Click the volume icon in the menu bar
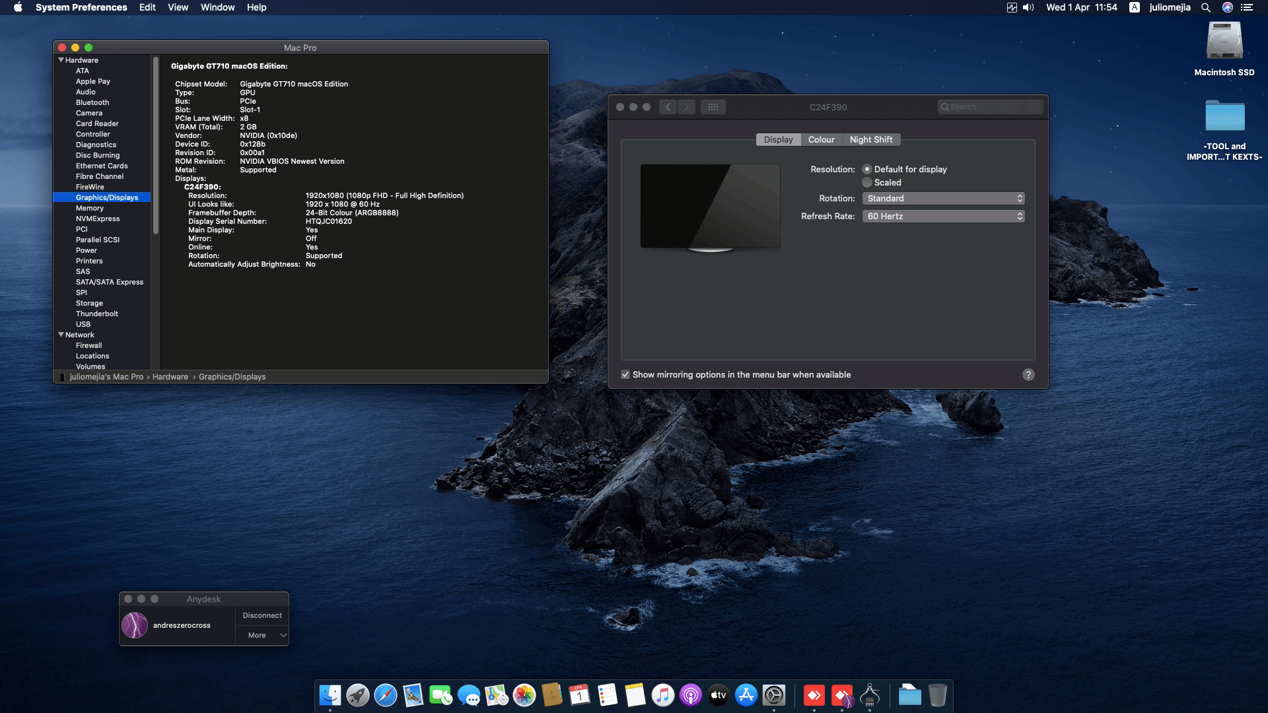The width and height of the screenshot is (1268, 713). tap(1028, 7)
